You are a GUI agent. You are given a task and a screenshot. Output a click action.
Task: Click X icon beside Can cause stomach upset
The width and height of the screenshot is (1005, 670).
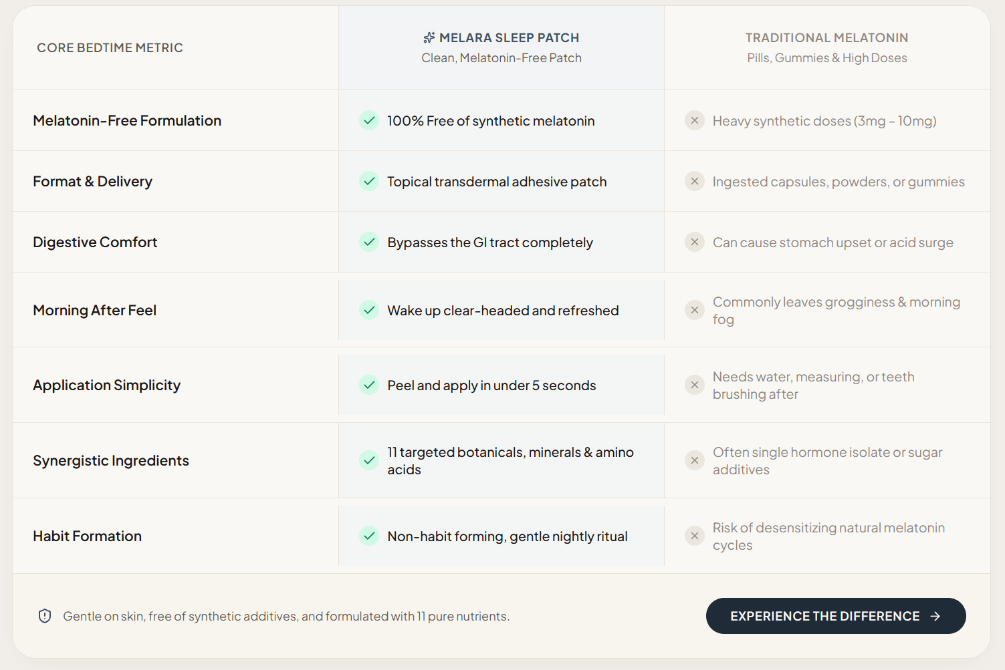[695, 242]
